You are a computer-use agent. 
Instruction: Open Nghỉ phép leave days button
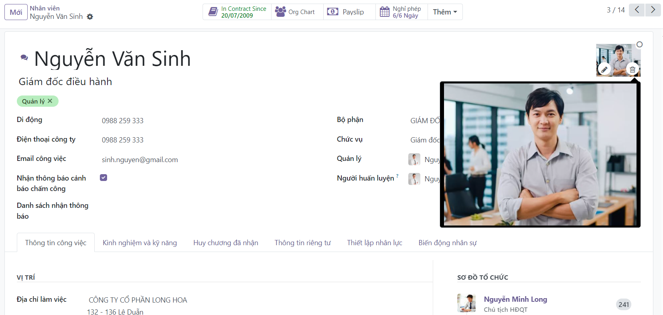click(401, 12)
